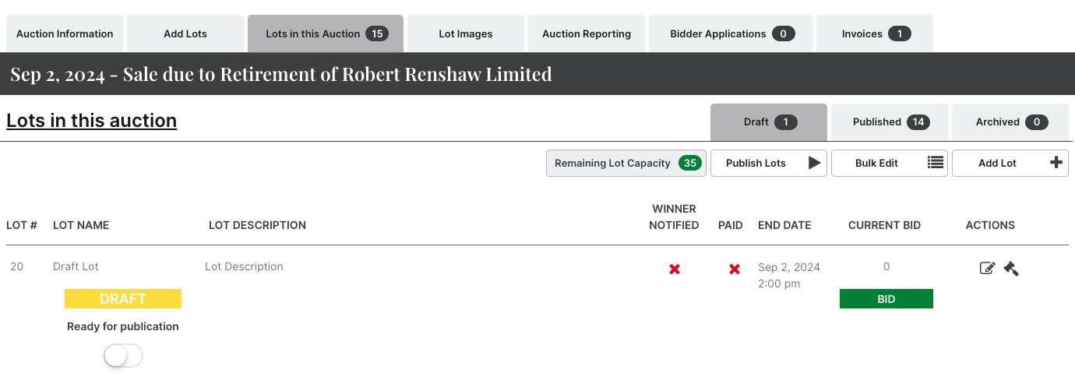Switch to the Add Lots tab
1075x391 pixels.
(185, 34)
